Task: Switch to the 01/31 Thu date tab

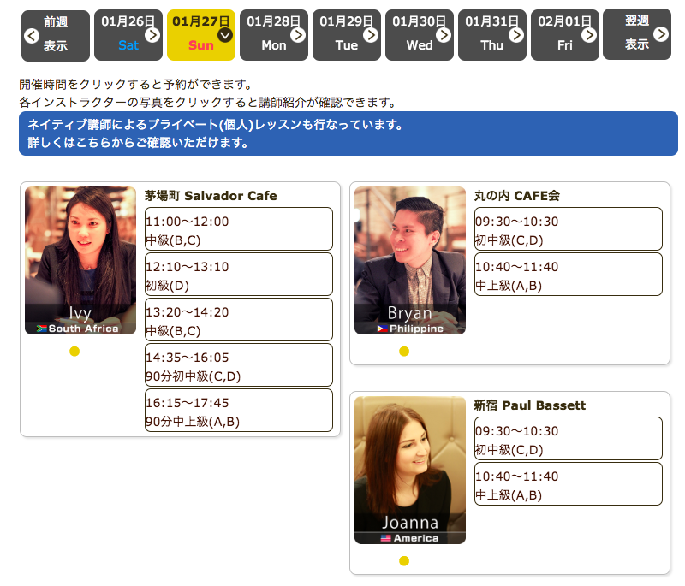Action: click(491, 35)
